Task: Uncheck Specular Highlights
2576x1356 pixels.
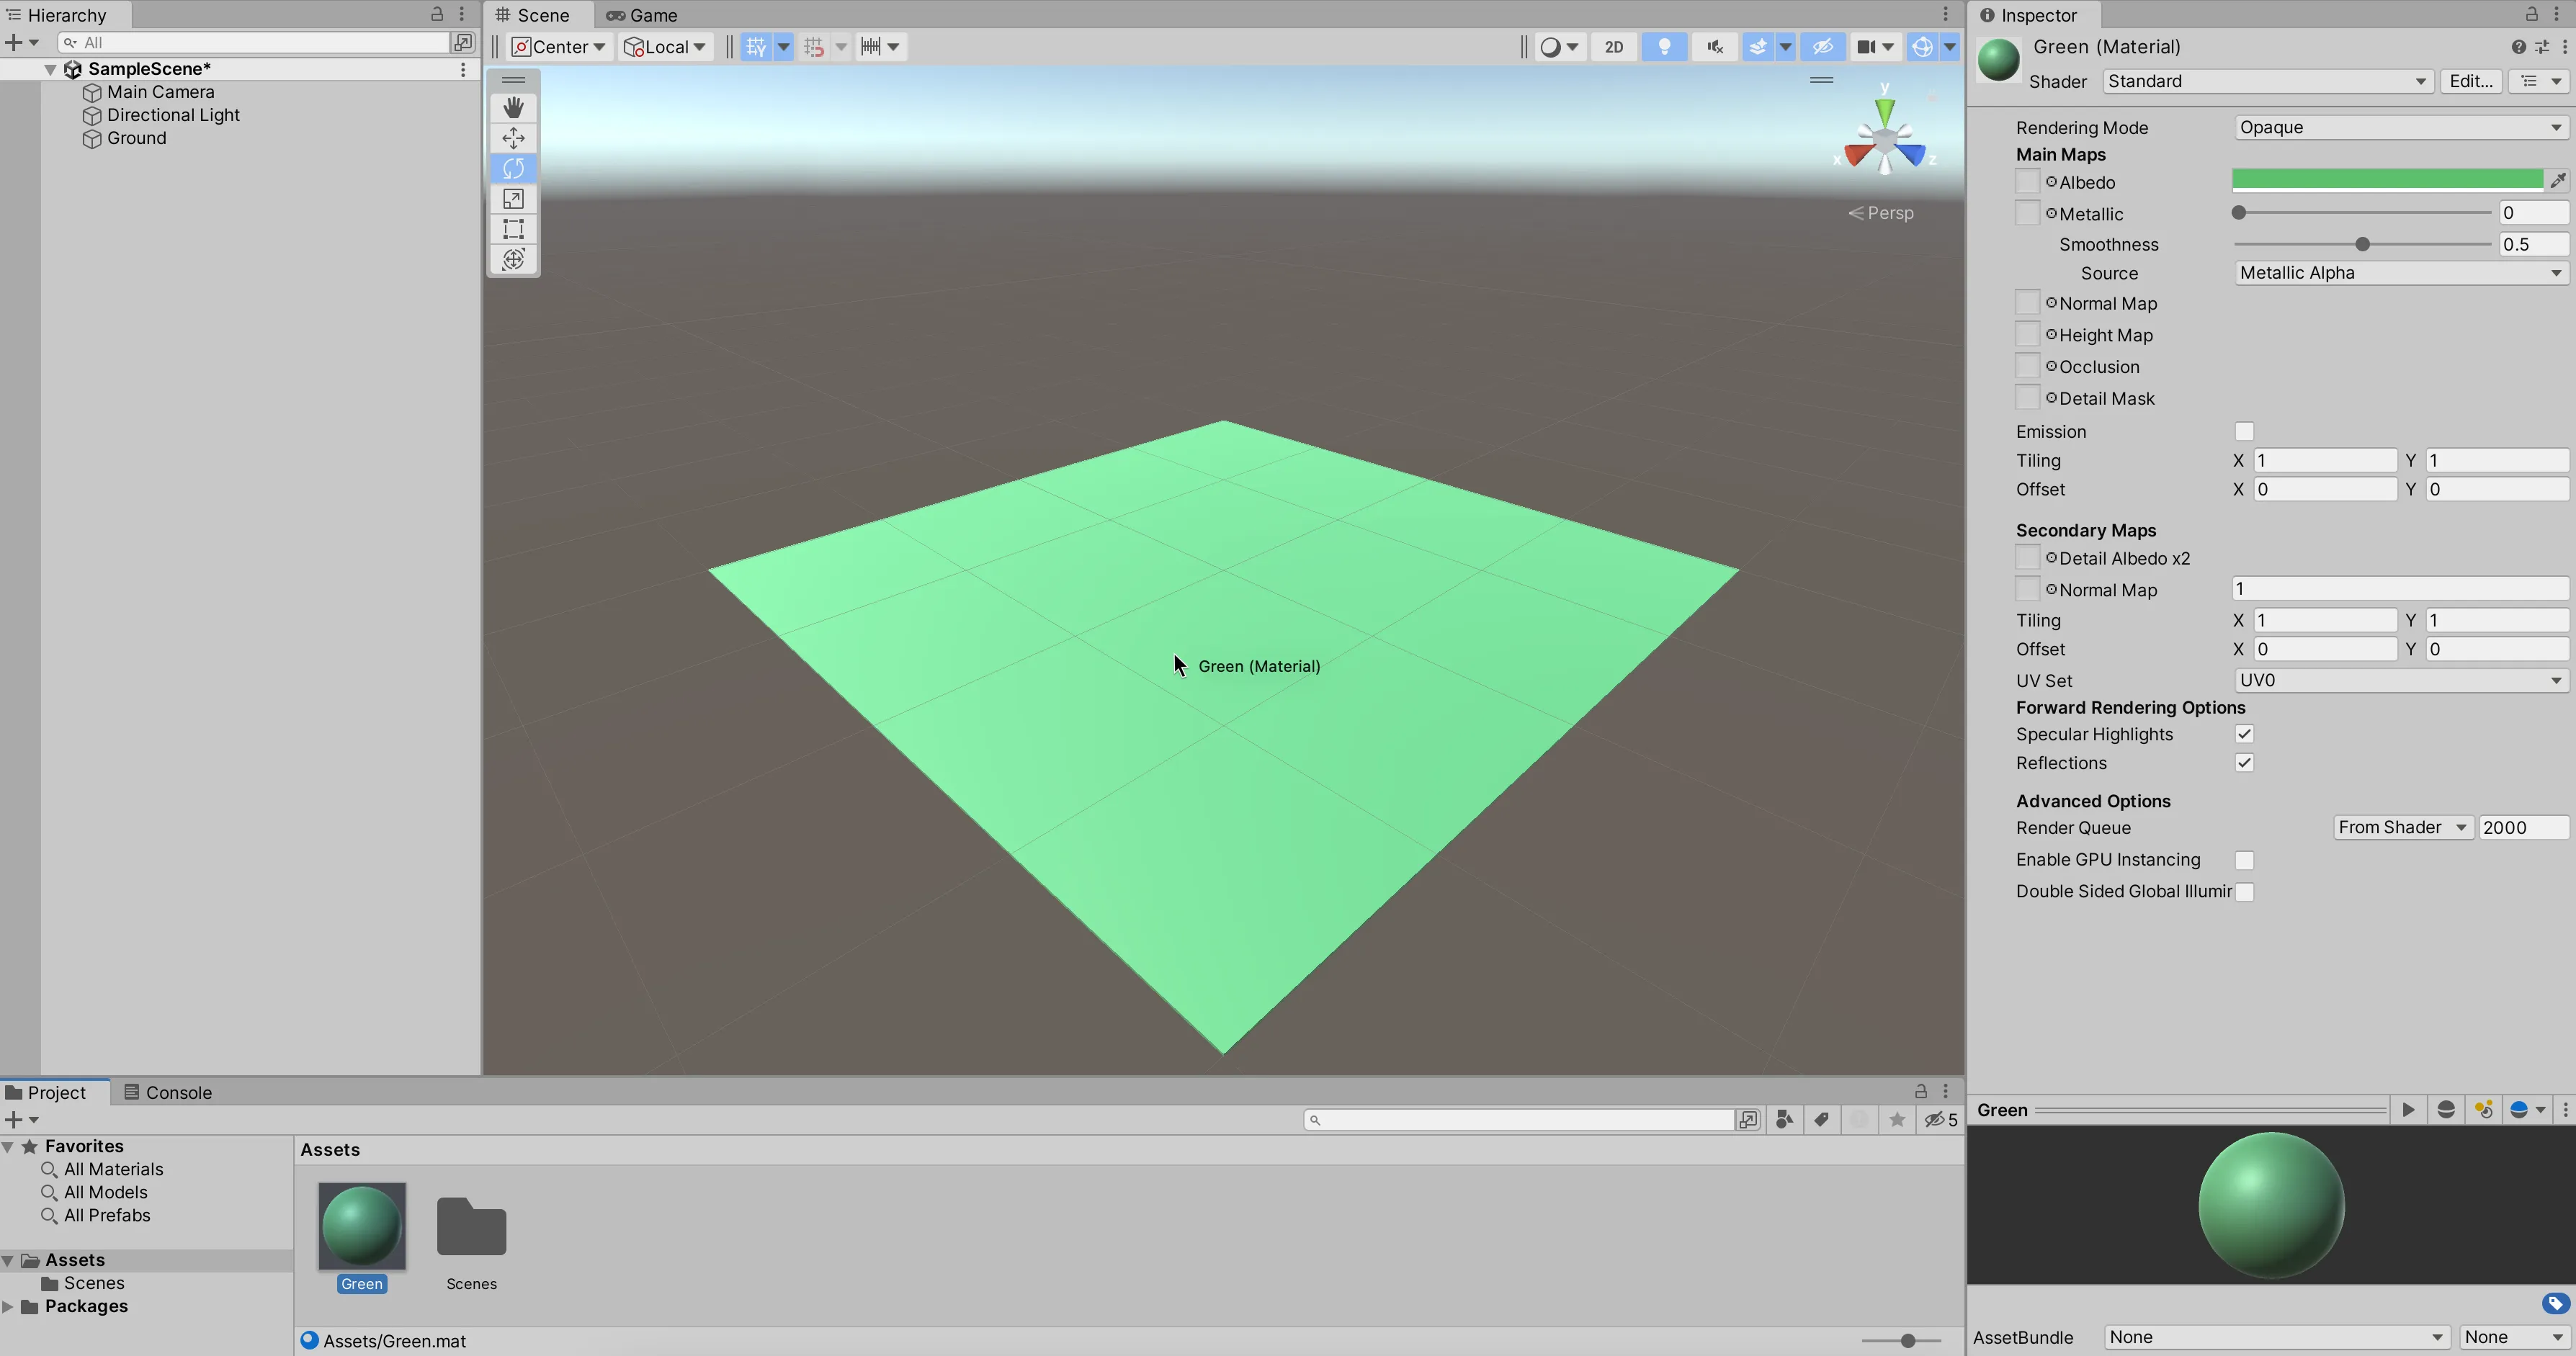Action: click(x=2244, y=734)
